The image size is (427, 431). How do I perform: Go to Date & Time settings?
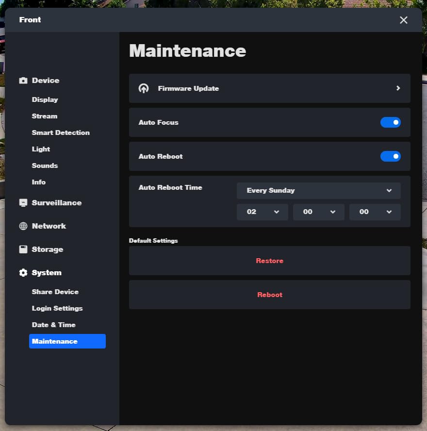tap(53, 325)
